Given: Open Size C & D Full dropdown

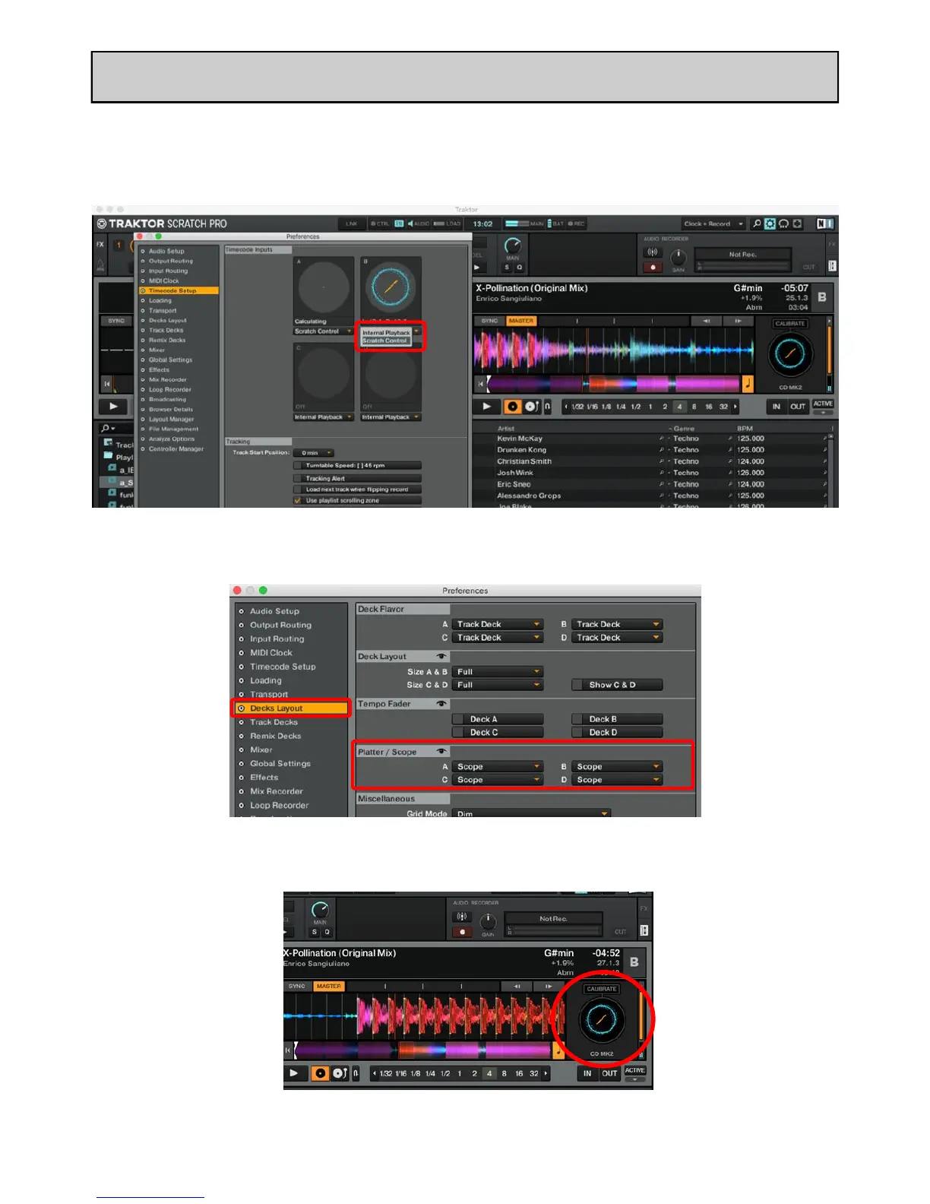Looking at the screenshot, I should [x=498, y=685].
